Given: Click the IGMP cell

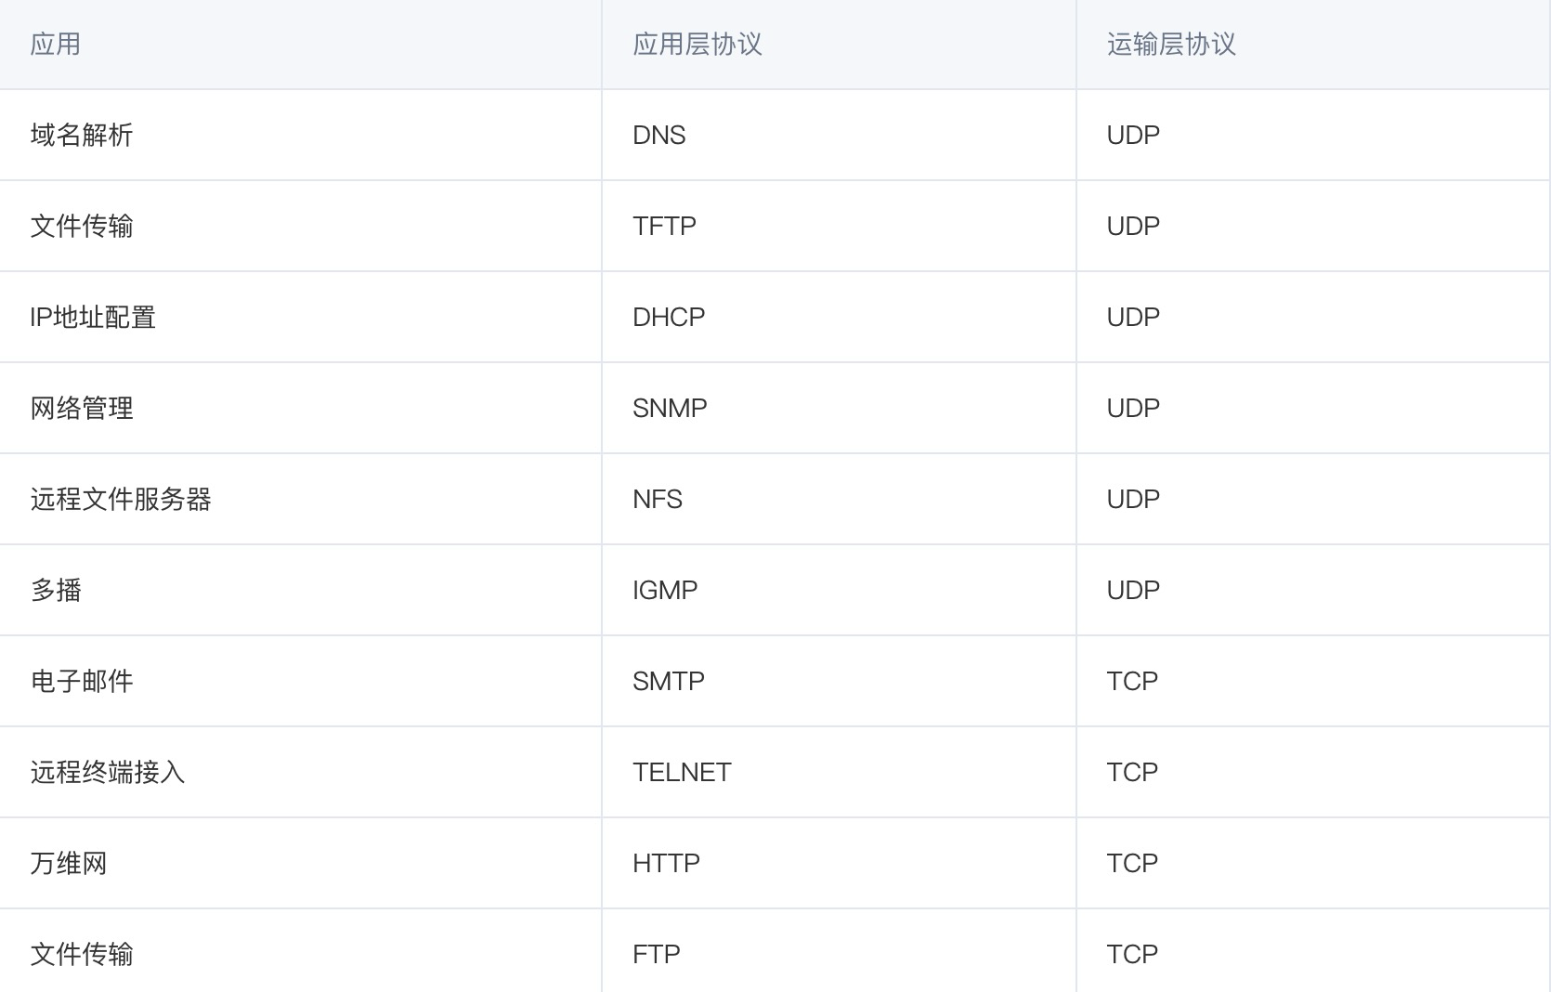Looking at the screenshot, I should click(x=839, y=591).
